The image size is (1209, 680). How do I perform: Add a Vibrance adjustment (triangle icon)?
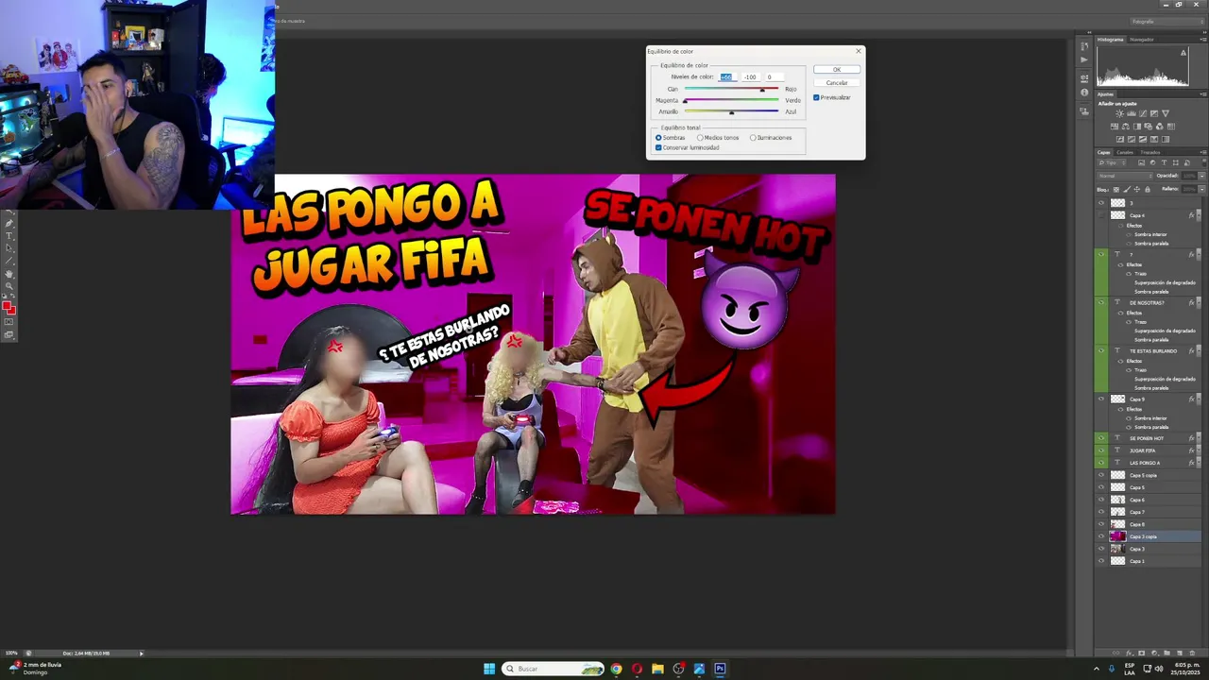(1166, 113)
